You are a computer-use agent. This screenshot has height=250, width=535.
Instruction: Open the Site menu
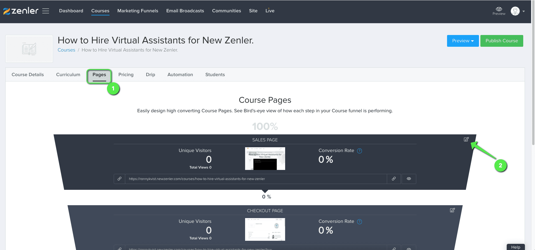(253, 11)
